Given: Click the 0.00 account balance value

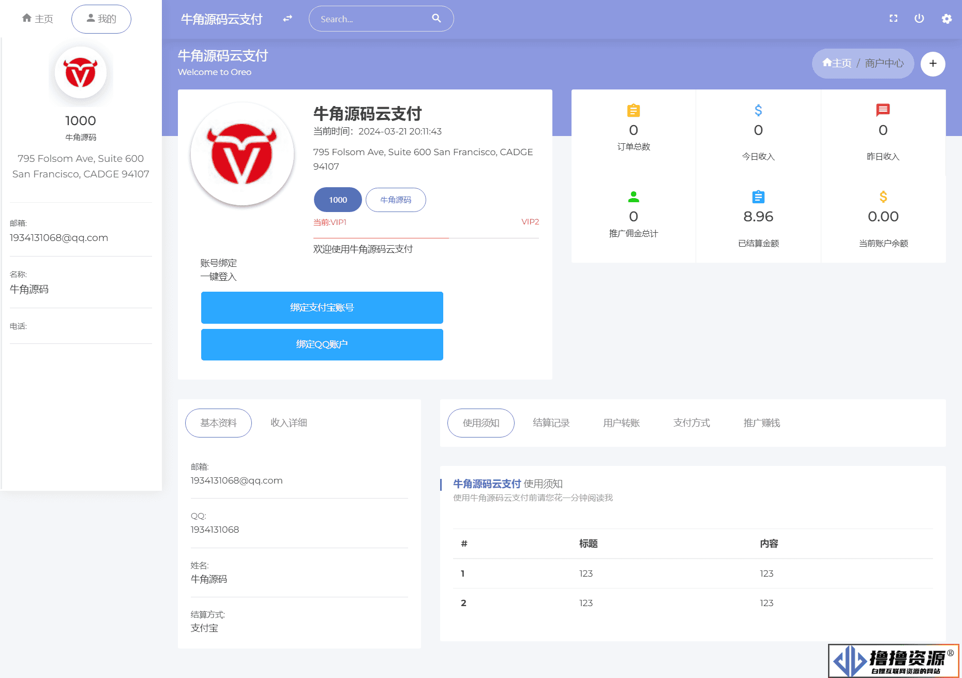Looking at the screenshot, I should pos(883,216).
